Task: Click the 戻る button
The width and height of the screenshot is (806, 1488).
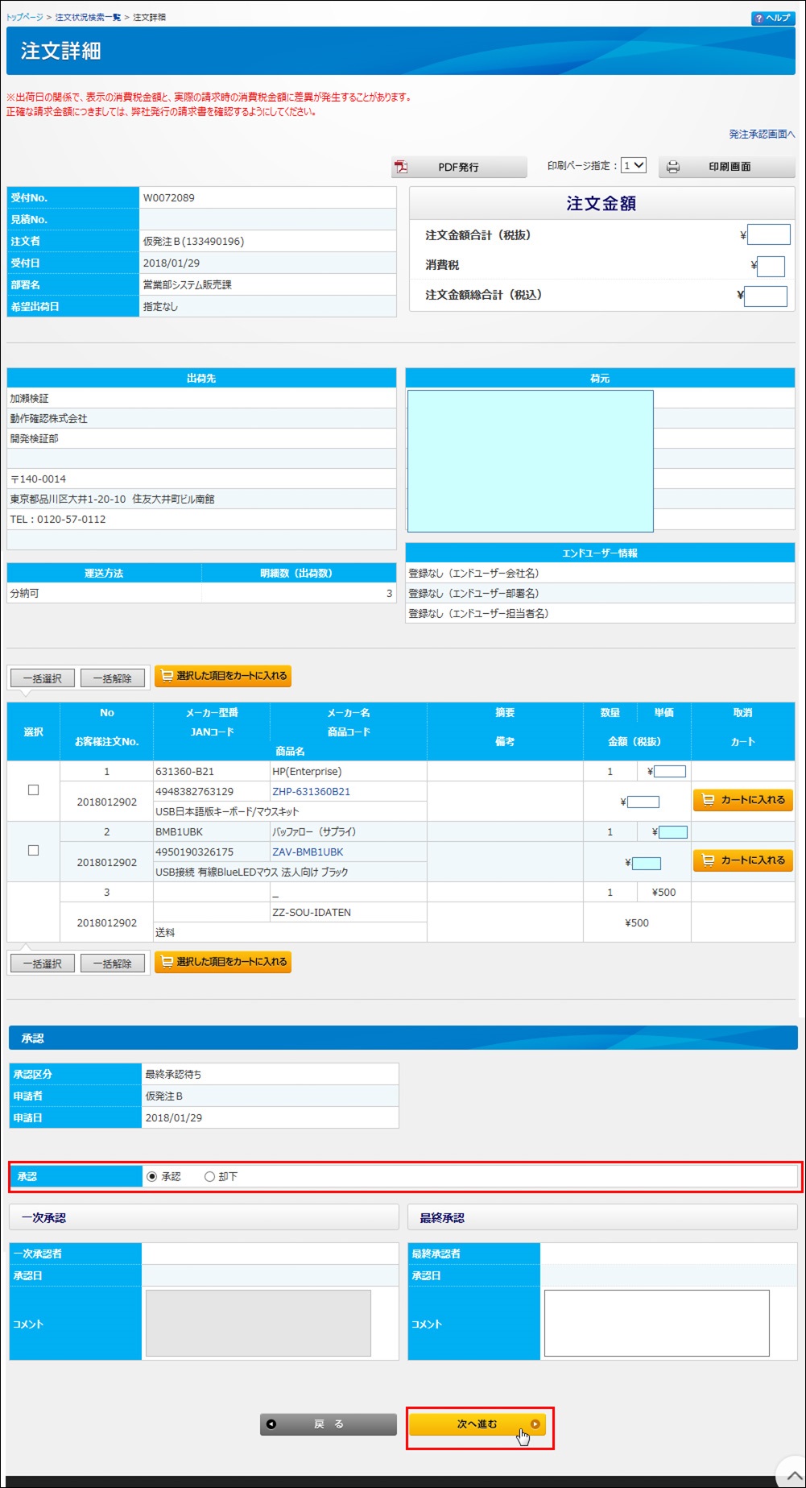Action: pyautogui.click(x=328, y=1424)
